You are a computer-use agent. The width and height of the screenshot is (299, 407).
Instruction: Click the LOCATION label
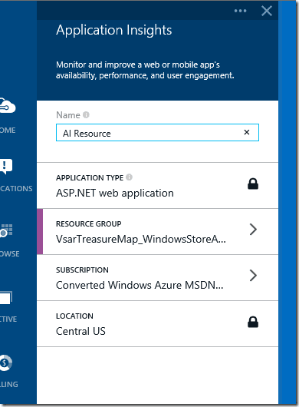74,316
